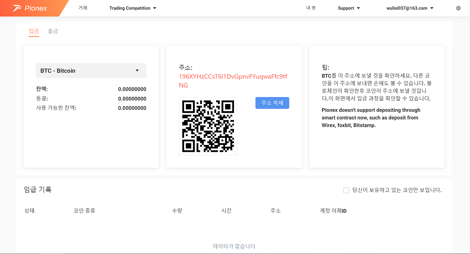This screenshot has width=470, height=254.
Task: Select the red BTC deposit address text
Action: (233, 81)
